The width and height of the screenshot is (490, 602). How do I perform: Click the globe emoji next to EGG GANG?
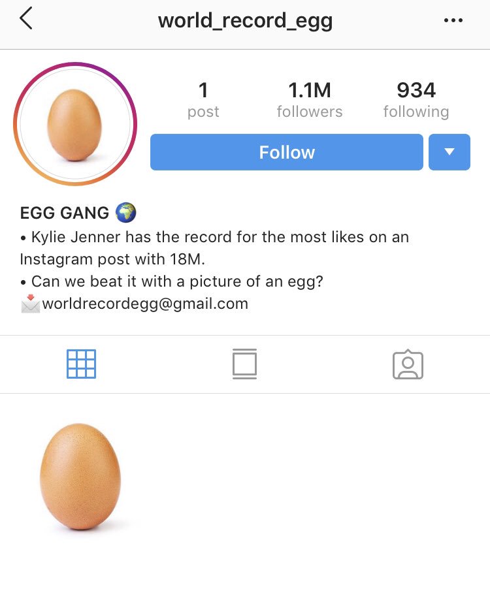[x=126, y=213]
